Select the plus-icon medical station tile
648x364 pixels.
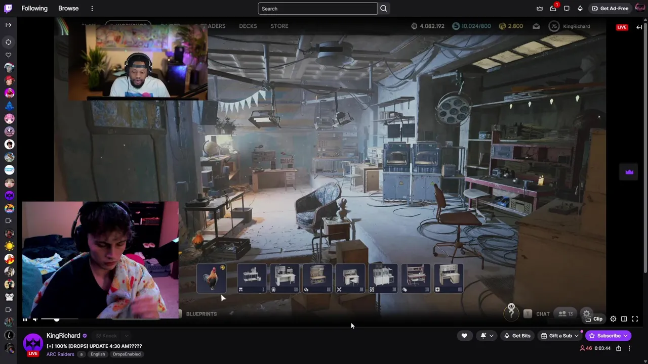(448, 278)
